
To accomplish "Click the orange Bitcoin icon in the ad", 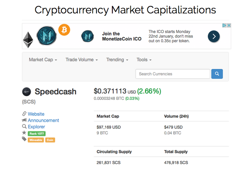I will coord(64,30).
